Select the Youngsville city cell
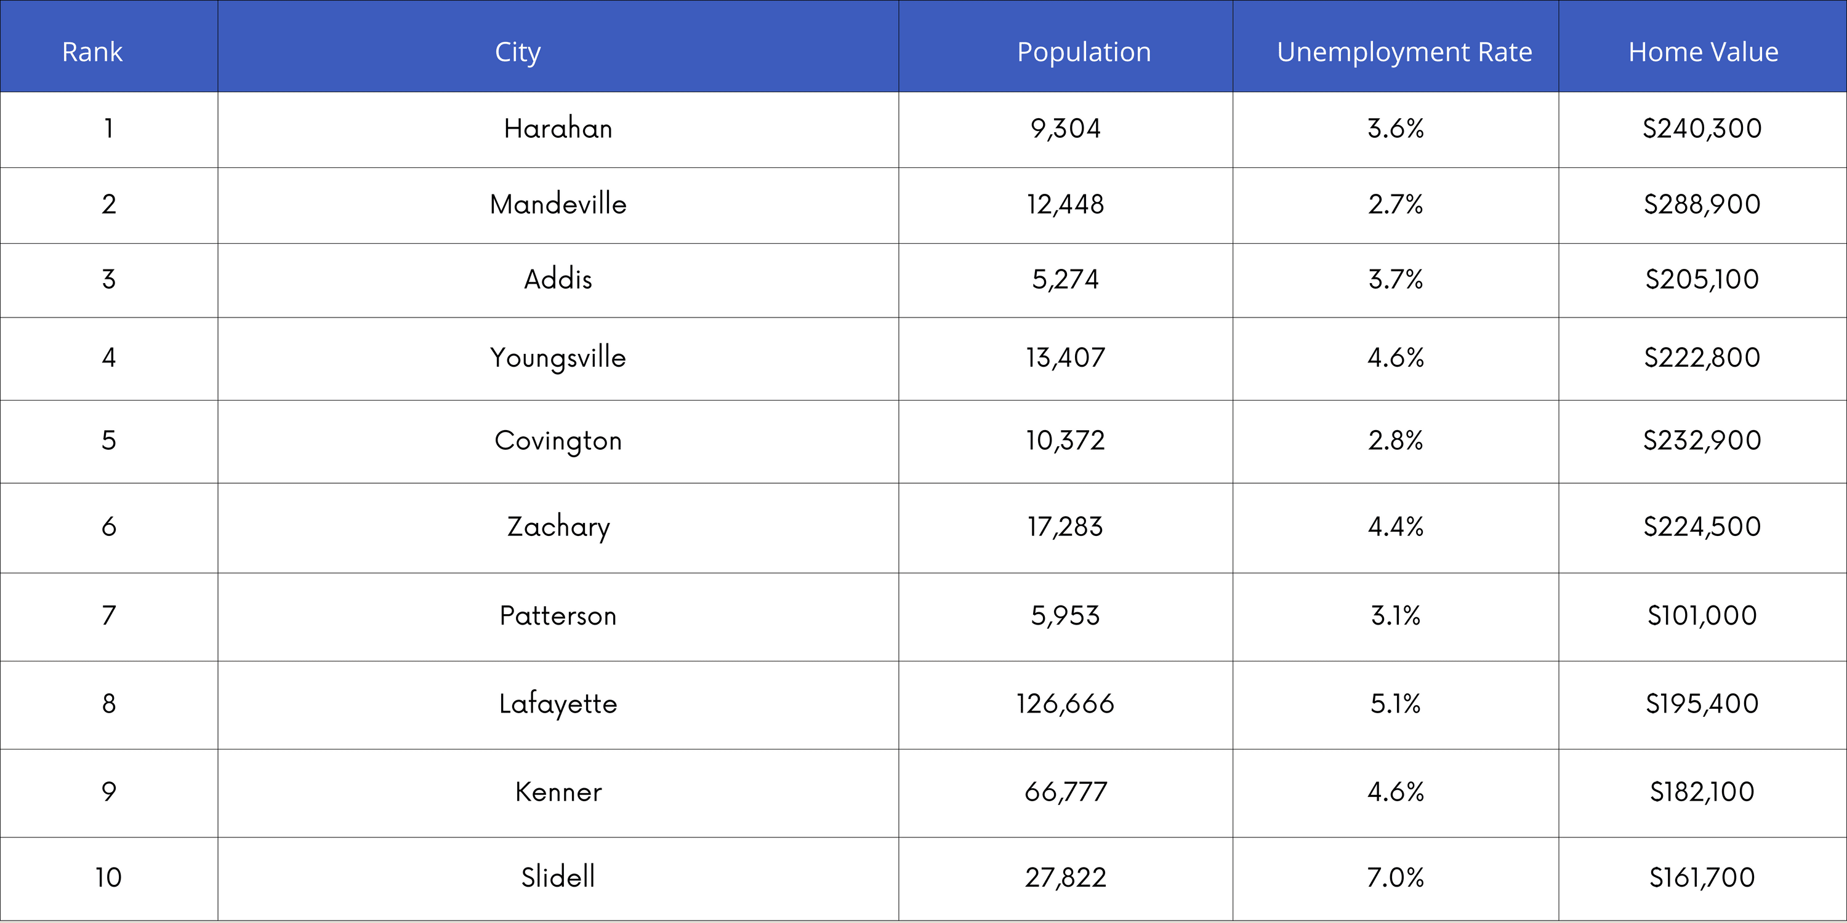The height and width of the screenshot is (923, 1847). click(x=558, y=358)
